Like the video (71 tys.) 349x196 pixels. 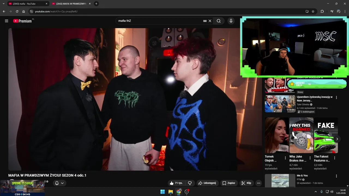pyautogui.click(x=176, y=183)
